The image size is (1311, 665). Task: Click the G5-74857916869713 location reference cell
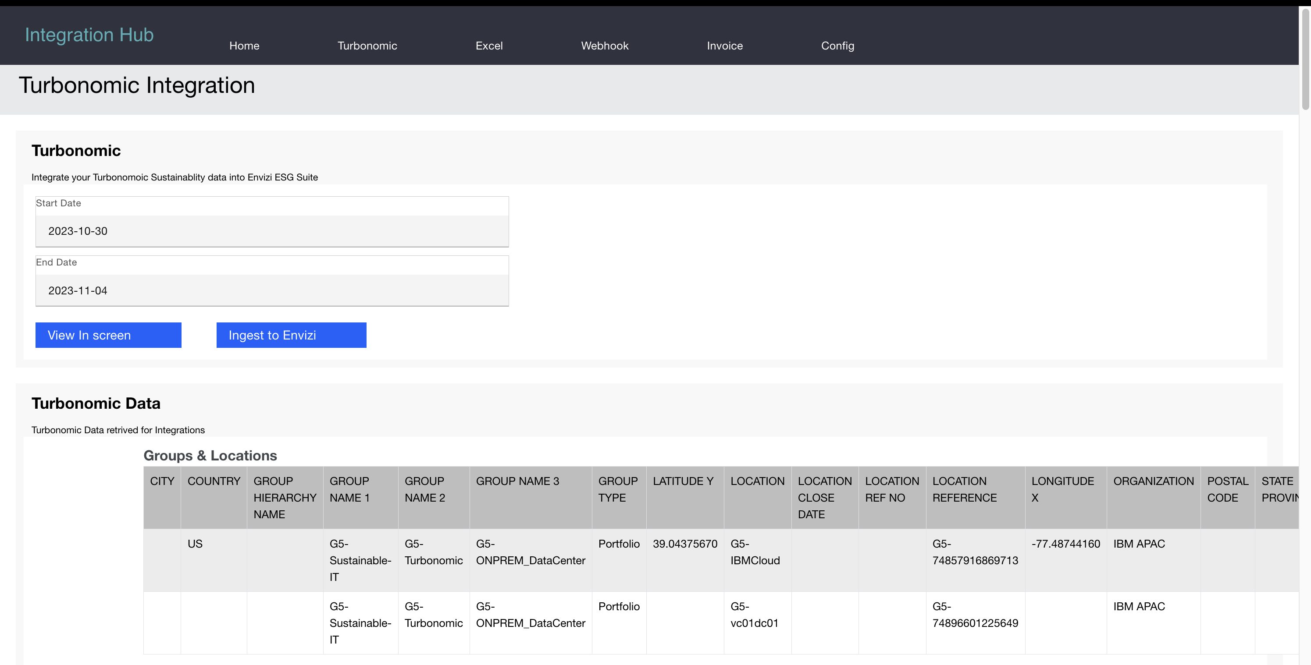(x=975, y=552)
